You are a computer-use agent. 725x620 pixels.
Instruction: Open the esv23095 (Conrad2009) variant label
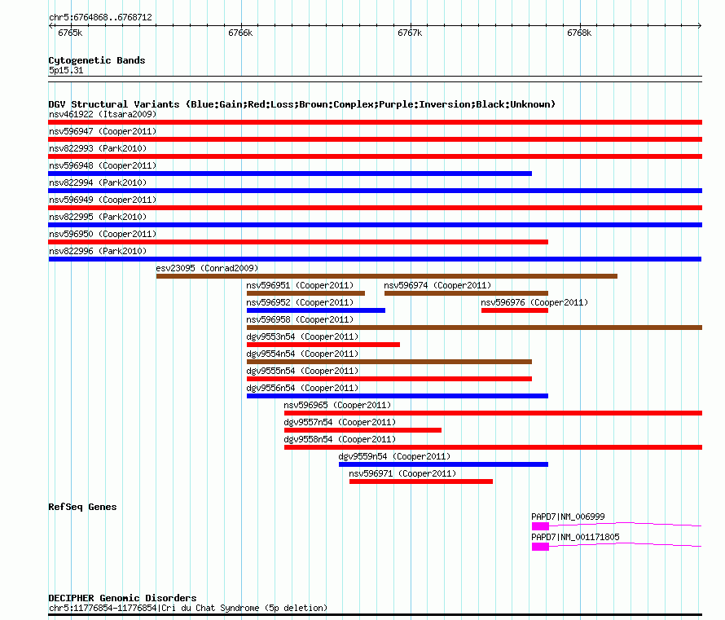click(x=207, y=268)
